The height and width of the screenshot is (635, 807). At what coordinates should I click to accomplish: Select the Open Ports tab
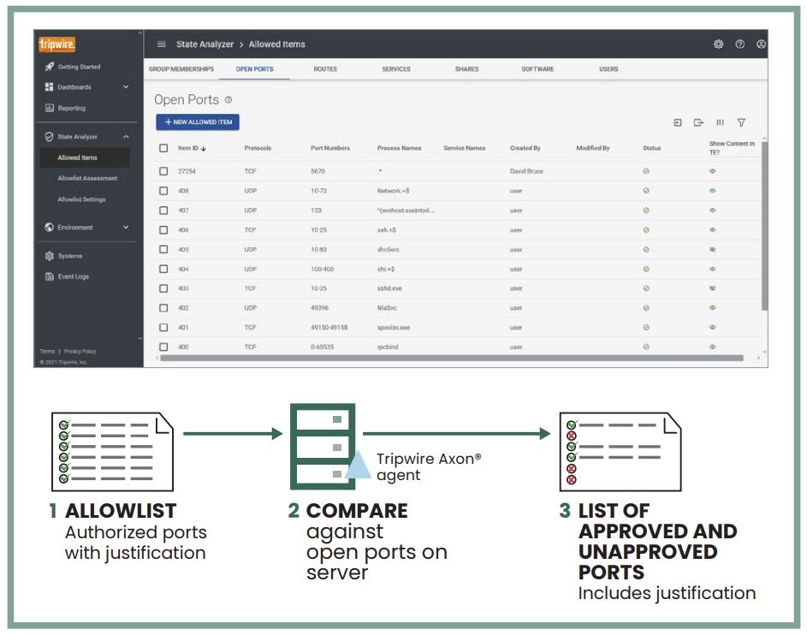click(x=255, y=69)
